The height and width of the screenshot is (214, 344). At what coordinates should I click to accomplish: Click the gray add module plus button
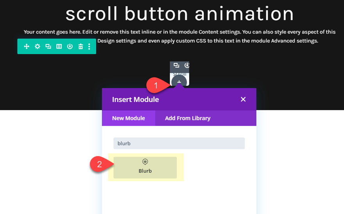(179, 82)
